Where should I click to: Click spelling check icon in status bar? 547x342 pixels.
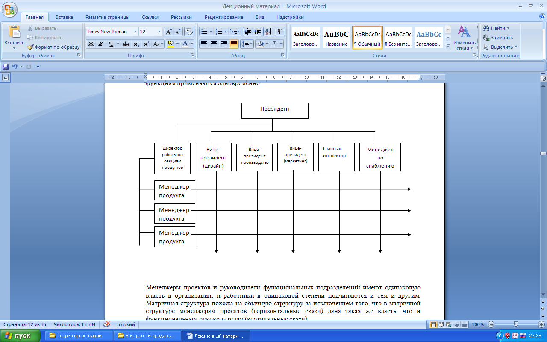pos(106,324)
